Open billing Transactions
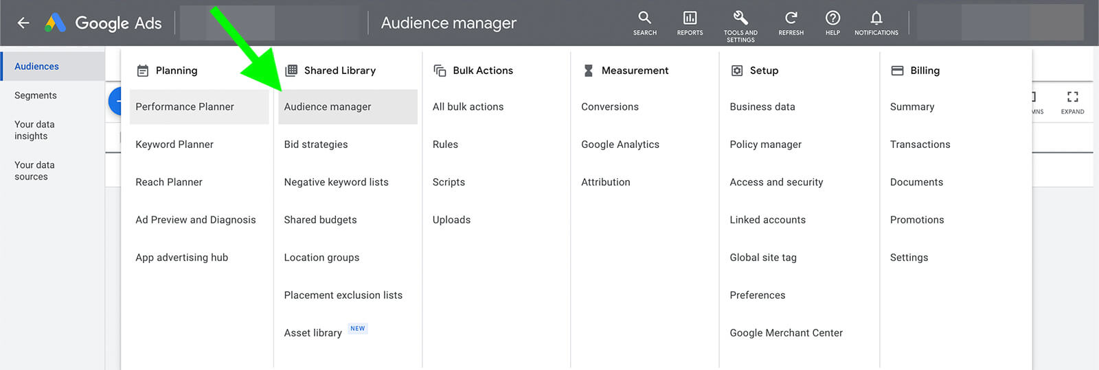Viewport: 1099px width, 370px height. pyautogui.click(x=920, y=145)
